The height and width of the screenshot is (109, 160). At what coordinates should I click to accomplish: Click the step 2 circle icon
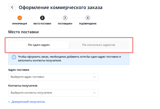point(42,18)
